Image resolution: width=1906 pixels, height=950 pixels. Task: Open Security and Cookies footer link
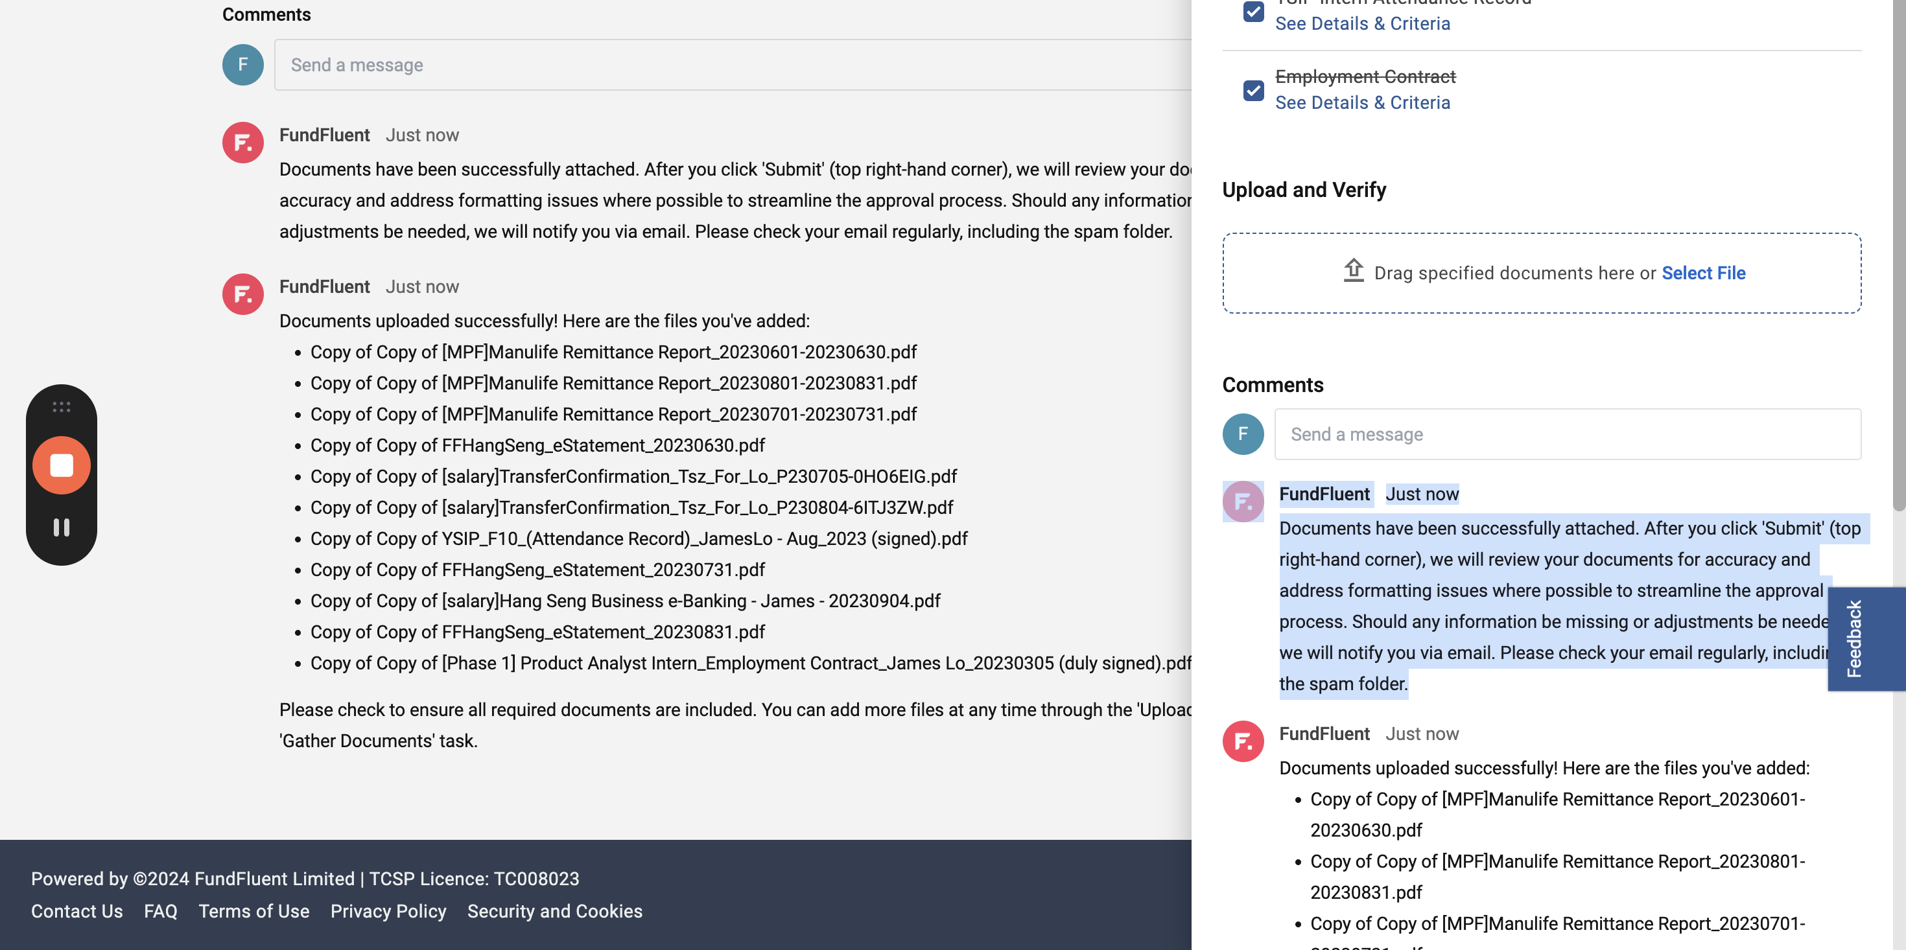(555, 912)
